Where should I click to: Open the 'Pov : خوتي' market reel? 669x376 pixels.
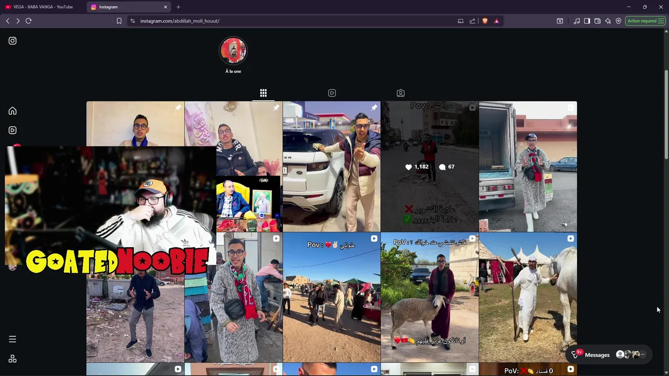pyautogui.click(x=331, y=297)
